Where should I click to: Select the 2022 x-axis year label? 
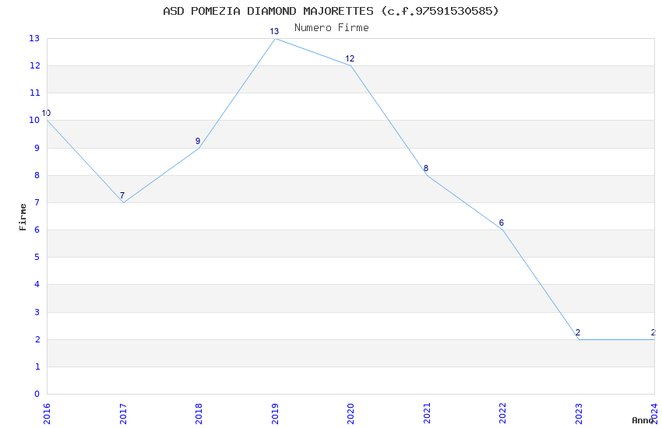[x=502, y=414]
